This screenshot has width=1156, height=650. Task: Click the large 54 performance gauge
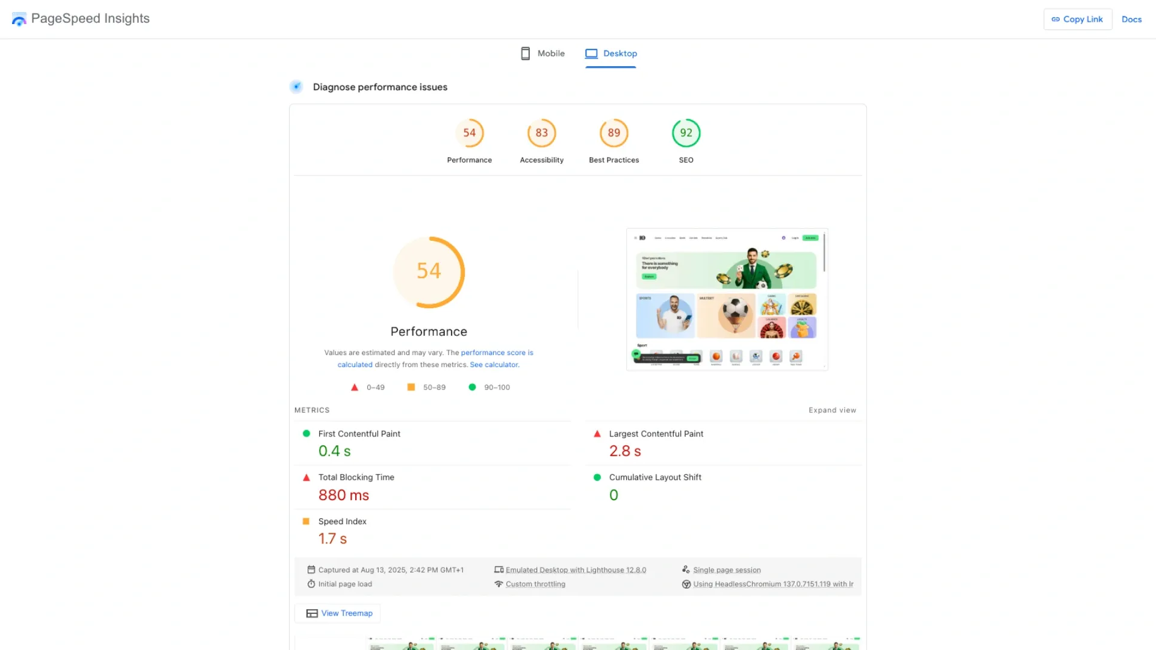(429, 272)
